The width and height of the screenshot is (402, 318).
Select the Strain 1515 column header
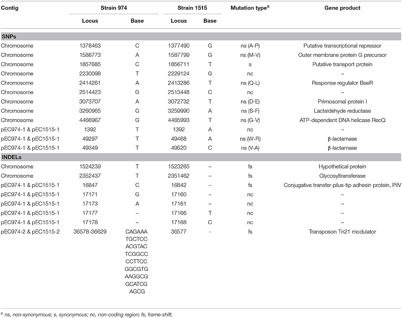click(192, 8)
